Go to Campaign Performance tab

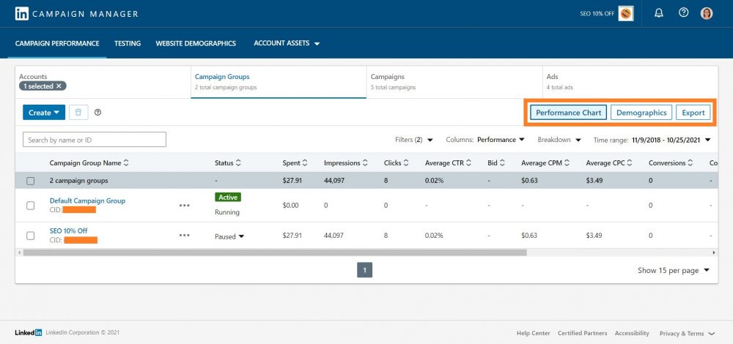[57, 43]
